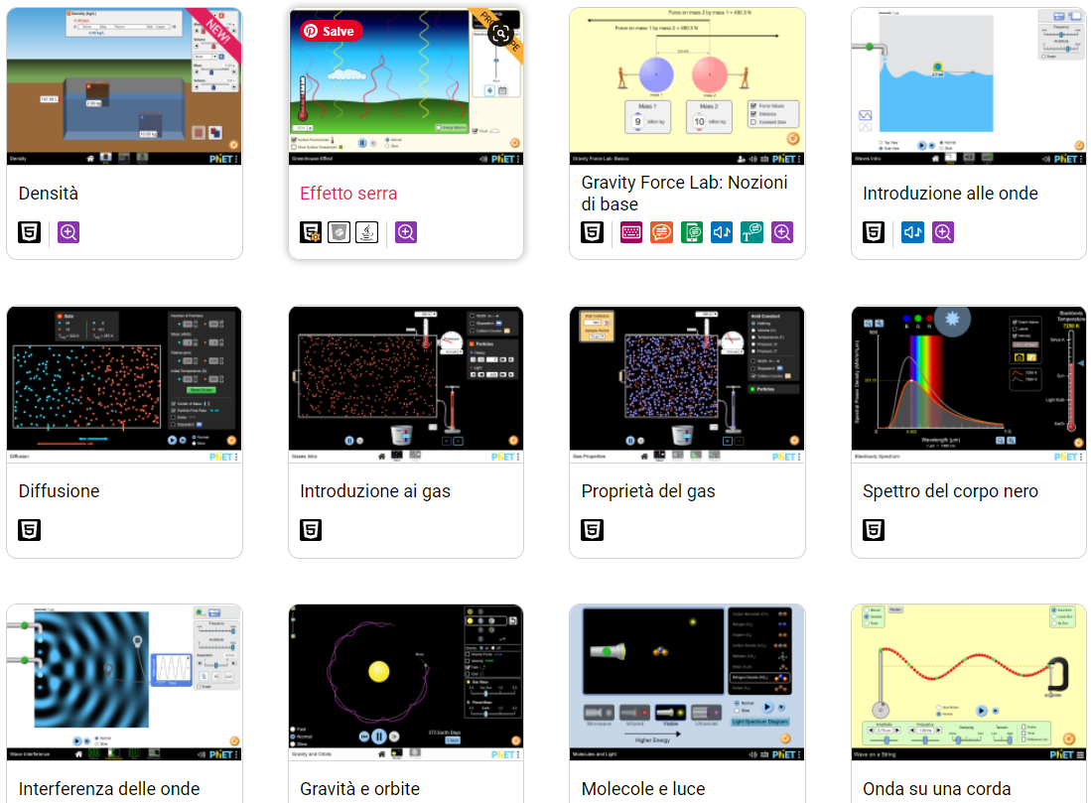Click the HTML5 icon under Densità
Image resolution: width=1091 pixels, height=803 pixels.
tap(30, 232)
